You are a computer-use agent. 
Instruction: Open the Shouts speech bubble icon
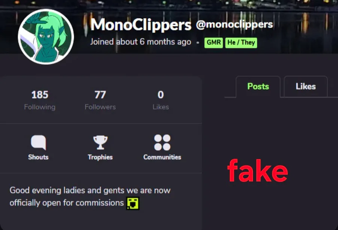point(38,142)
